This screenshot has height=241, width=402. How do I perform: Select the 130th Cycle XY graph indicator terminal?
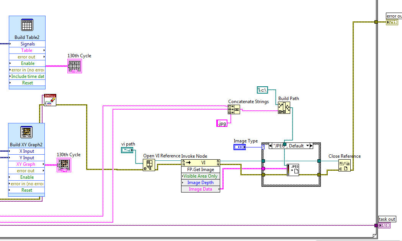[64, 165]
